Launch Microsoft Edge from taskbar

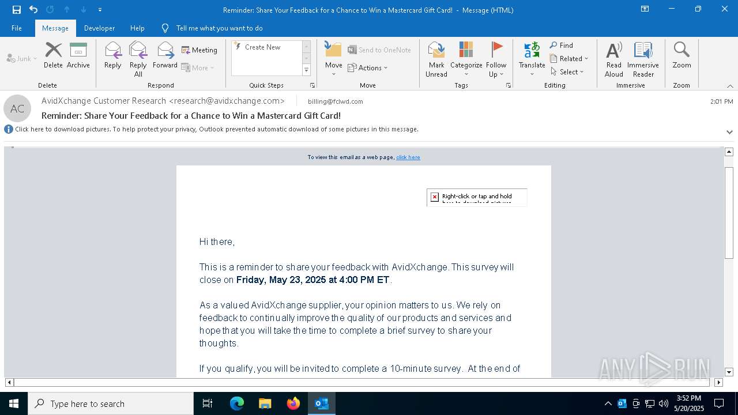[x=237, y=403]
